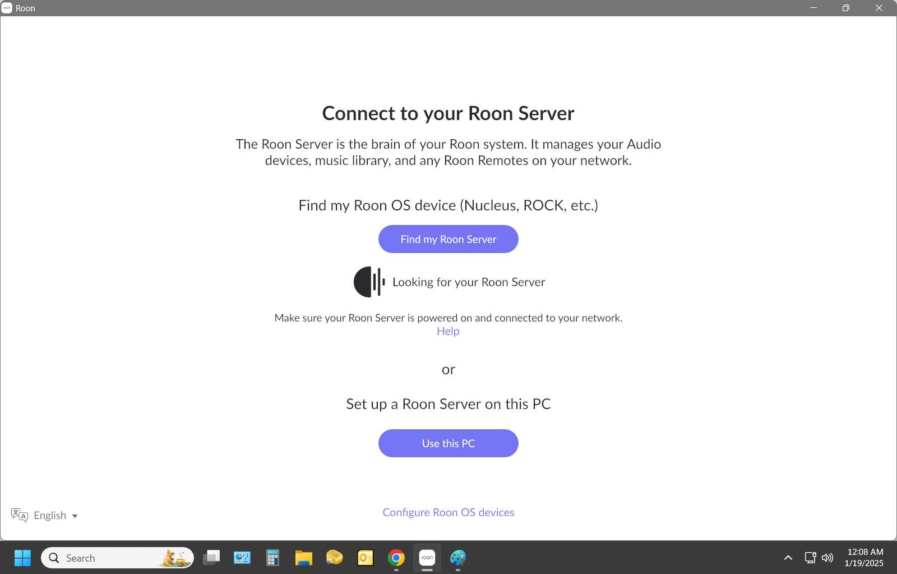Viewport: 897px width, 574px height.
Task: Close the Roon window
Action: 879,8
